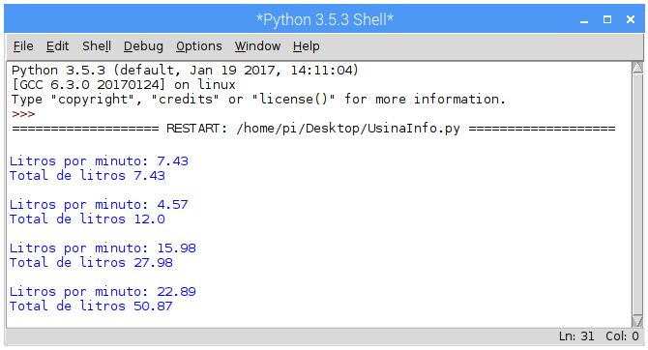The width and height of the screenshot is (648, 350).
Task: Click the Python 3.5.3 Shell title bar
Action: click(325, 19)
